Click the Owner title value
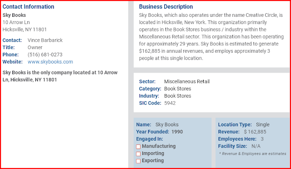This screenshot has height=169, width=291. (35, 47)
